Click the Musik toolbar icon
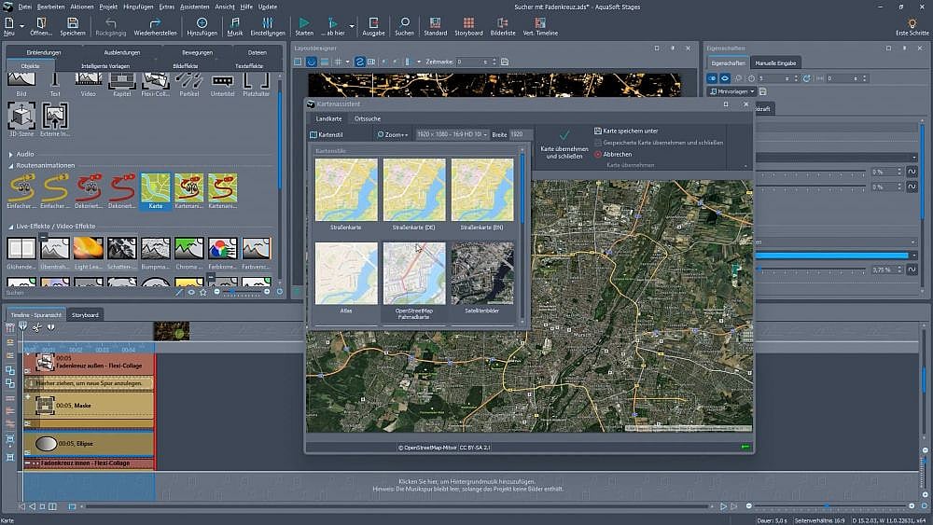 (235, 24)
